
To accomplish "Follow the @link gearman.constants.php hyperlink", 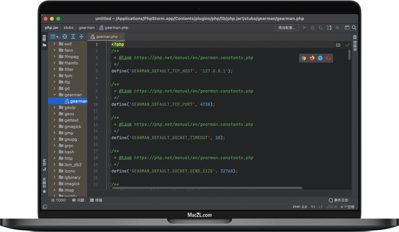I will [125, 57].
